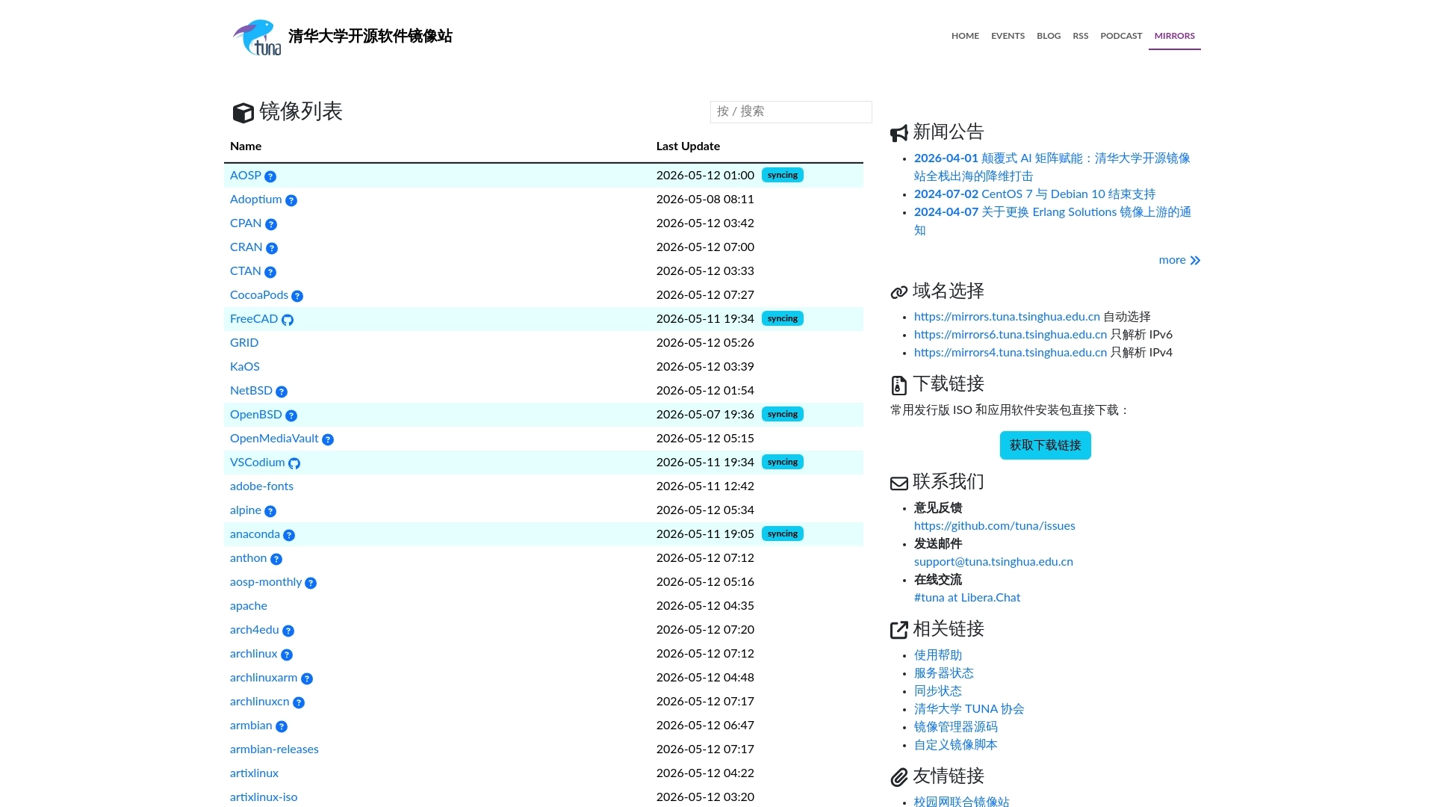Open mirrors.tuna.tsinghua.edu.cn auto-select link
1434x807 pixels.
(x=1007, y=317)
